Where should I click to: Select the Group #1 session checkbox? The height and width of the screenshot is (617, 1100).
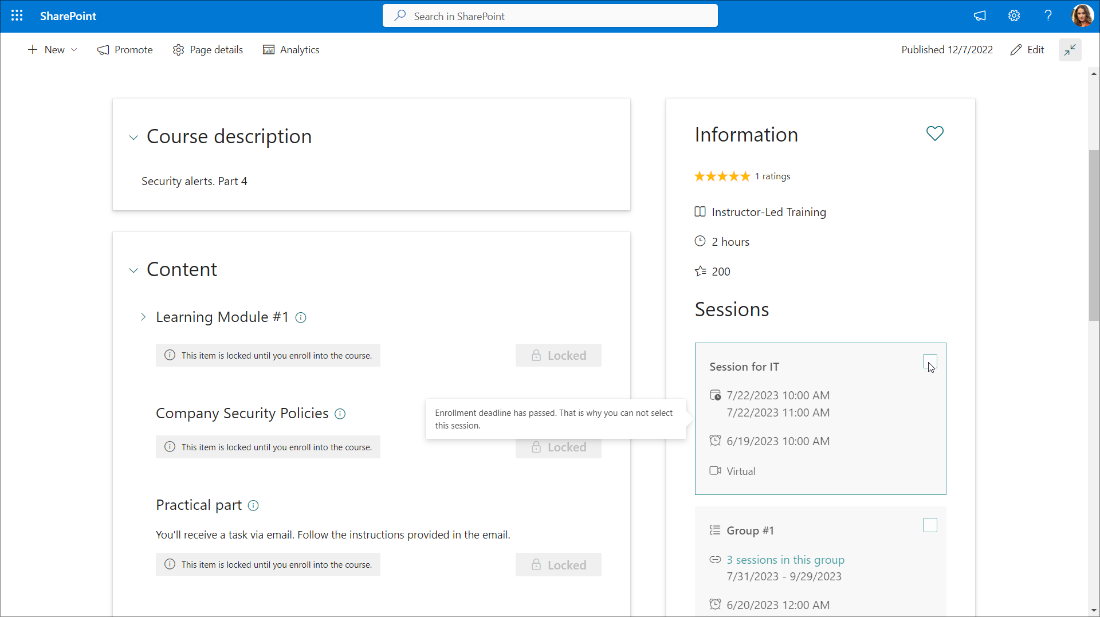pyautogui.click(x=929, y=525)
